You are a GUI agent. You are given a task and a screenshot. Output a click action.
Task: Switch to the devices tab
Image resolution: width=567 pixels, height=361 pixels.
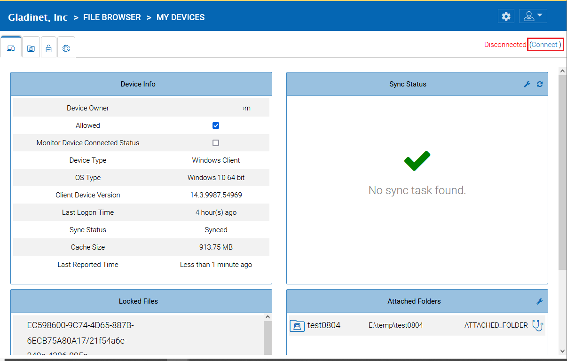[x=11, y=48]
